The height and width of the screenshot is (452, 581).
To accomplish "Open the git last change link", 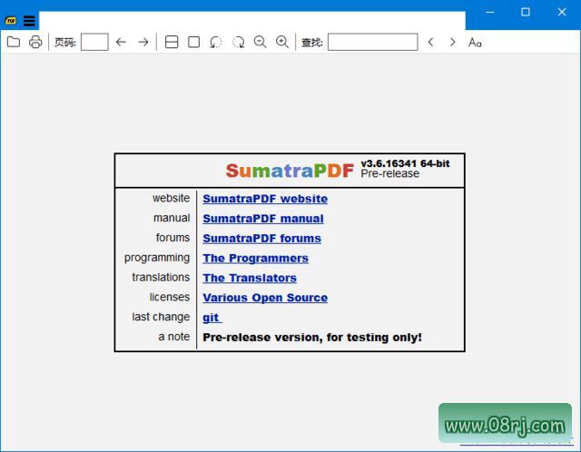I will tap(212, 318).
